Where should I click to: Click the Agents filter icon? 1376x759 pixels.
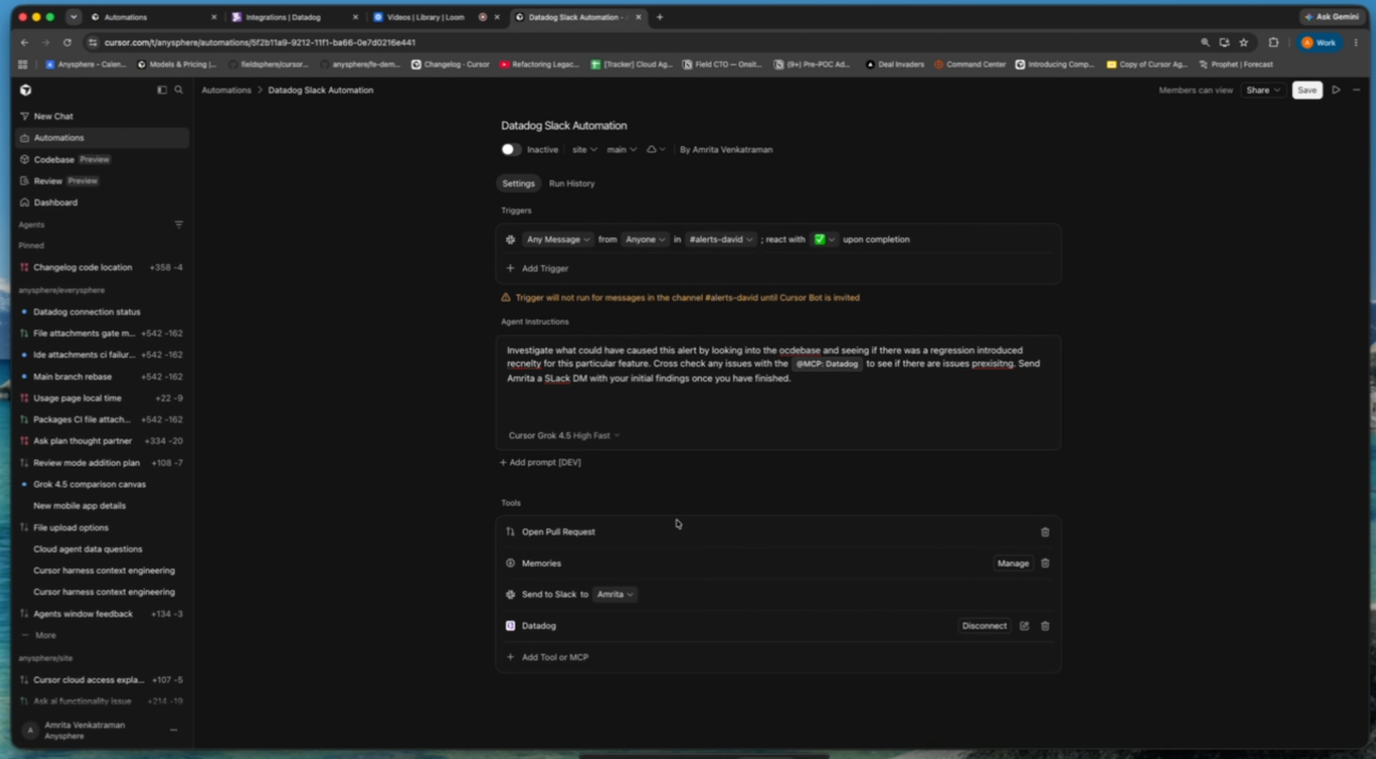pos(179,224)
